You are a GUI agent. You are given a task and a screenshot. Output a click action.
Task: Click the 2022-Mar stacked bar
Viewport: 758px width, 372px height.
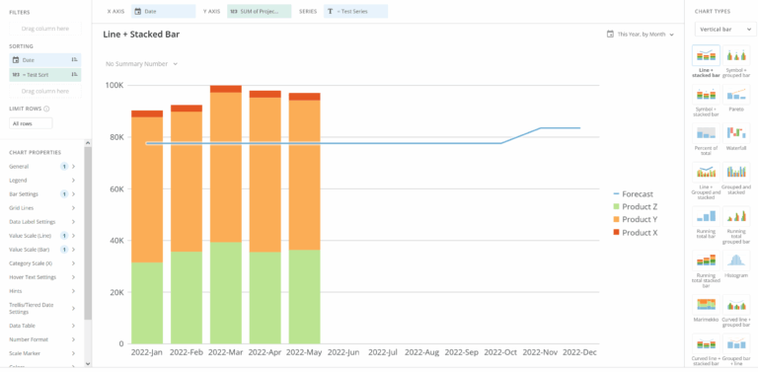(x=226, y=214)
